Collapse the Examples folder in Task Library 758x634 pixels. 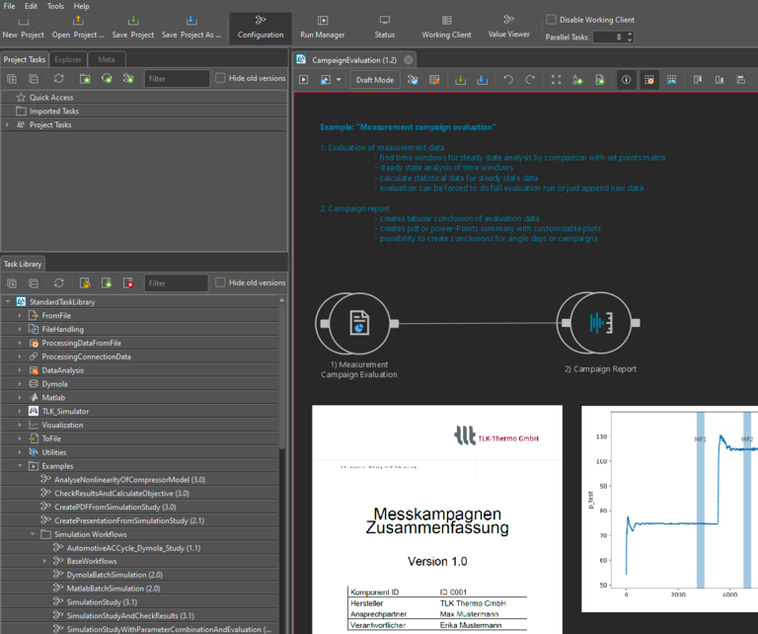pyautogui.click(x=20, y=465)
